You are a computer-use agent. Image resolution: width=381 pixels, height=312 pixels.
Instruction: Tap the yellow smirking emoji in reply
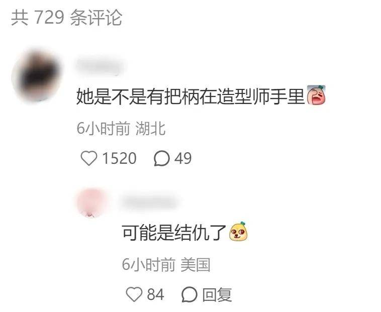point(239,232)
